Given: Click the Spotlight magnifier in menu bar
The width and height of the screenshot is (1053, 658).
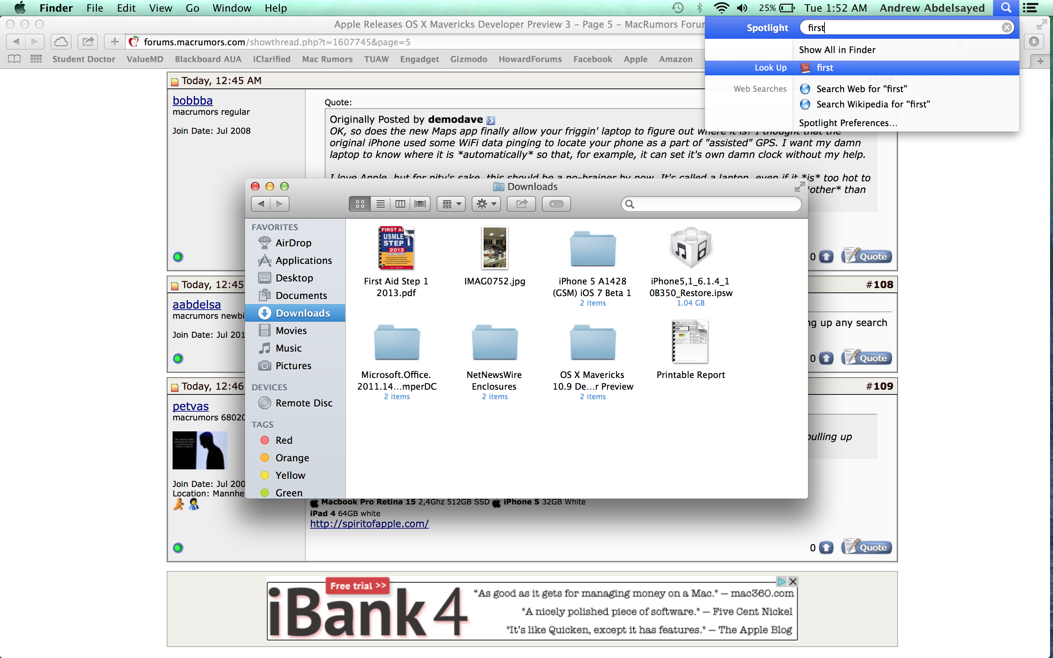Looking at the screenshot, I should pyautogui.click(x=1007, y=8).
